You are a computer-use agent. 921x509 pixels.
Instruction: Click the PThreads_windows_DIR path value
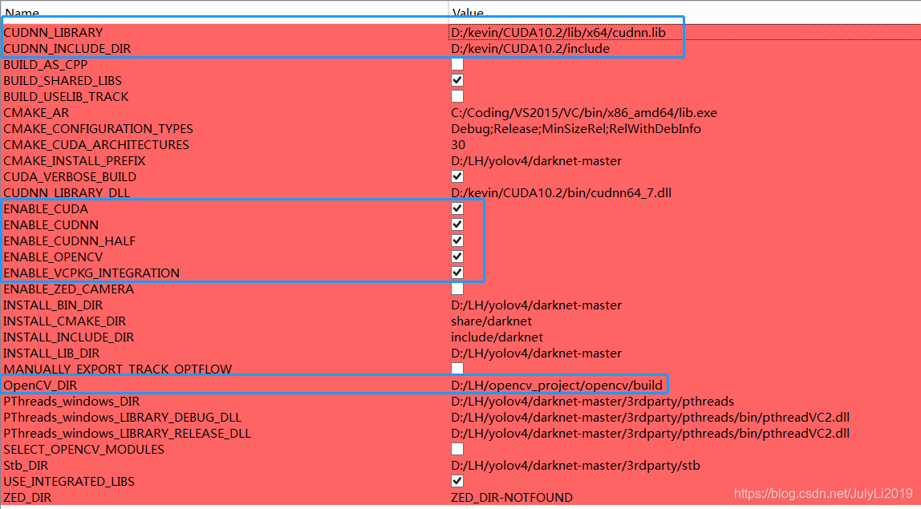click(x=593, y=401)
